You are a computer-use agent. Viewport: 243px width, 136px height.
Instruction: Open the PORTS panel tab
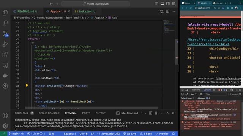86,113
